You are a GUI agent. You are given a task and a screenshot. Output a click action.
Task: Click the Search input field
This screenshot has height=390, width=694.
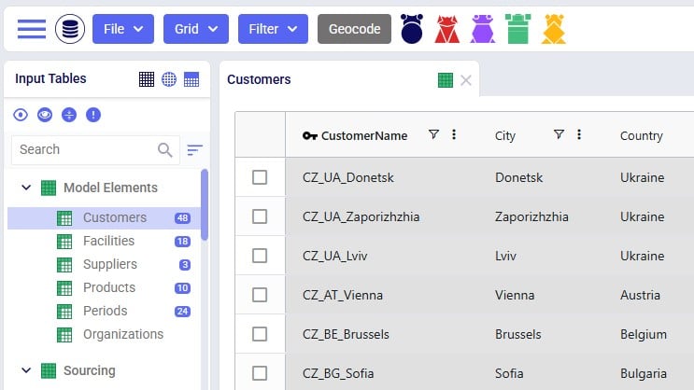pyautogui.click(x=84, y=149)
